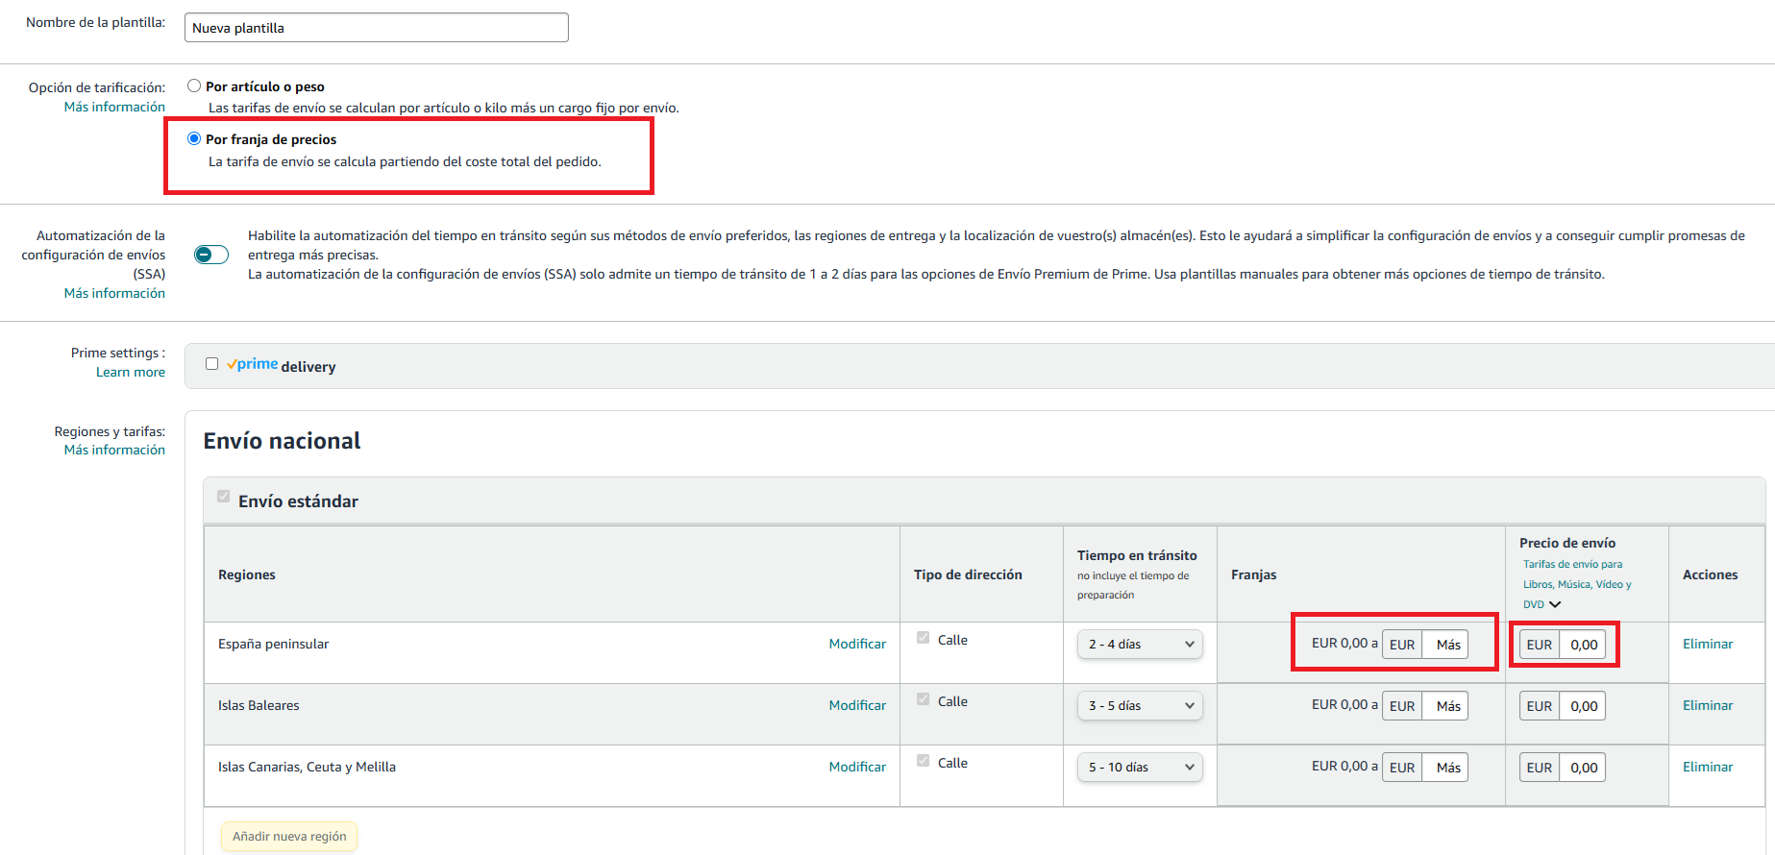Open 'Learn more' under Prime settings
The image size is (1775, 855).
coord(131,372)
